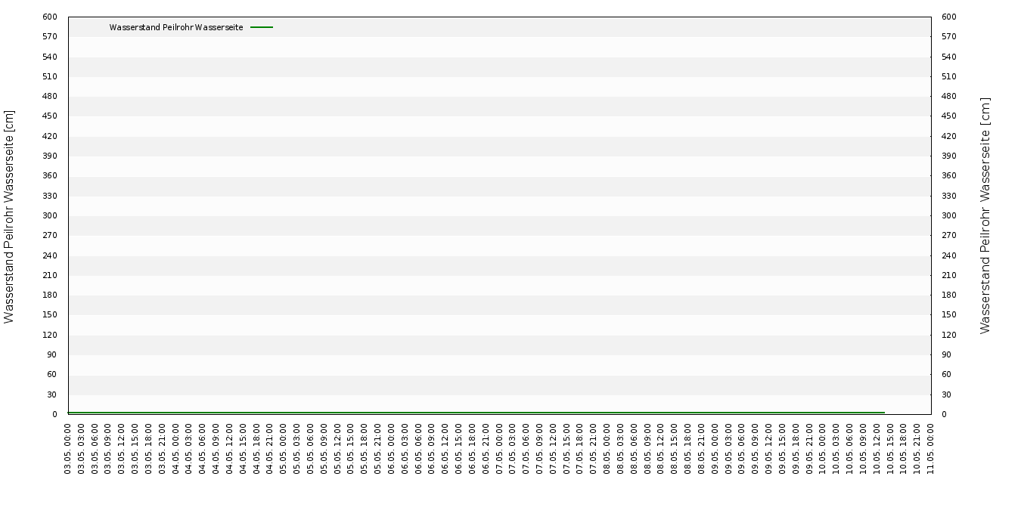Select right-axis tick value 0
Viewport: 1021px width, 529px height.
pyautogui.click(x=944, y=414)
